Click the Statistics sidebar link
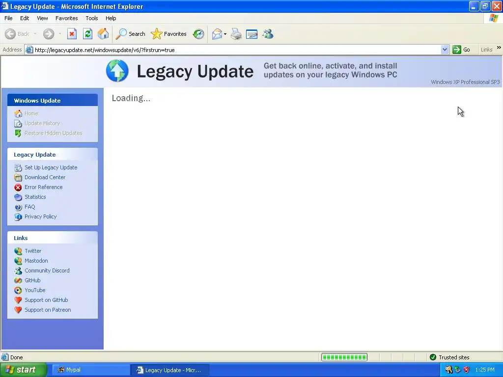Image resolution: width=503 pixels, height=377 pixels. [x=35, y=197]
